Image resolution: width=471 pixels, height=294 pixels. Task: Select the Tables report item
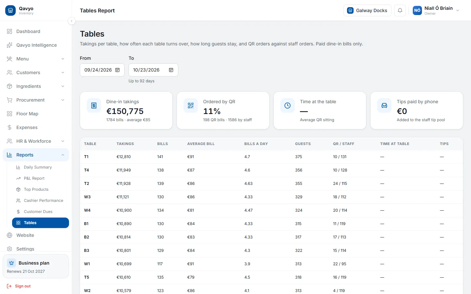click(x=41, y=223)
